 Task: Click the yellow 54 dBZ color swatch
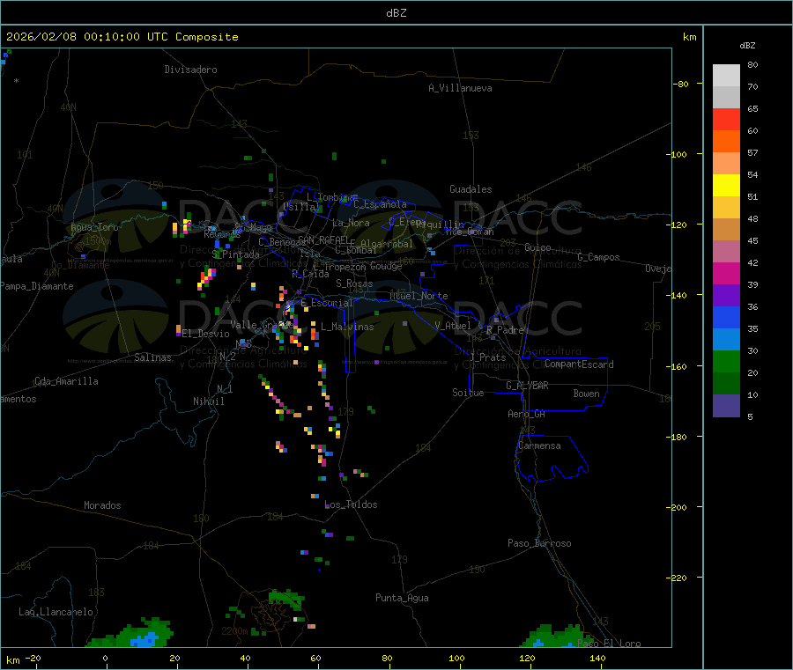(726, 186)
